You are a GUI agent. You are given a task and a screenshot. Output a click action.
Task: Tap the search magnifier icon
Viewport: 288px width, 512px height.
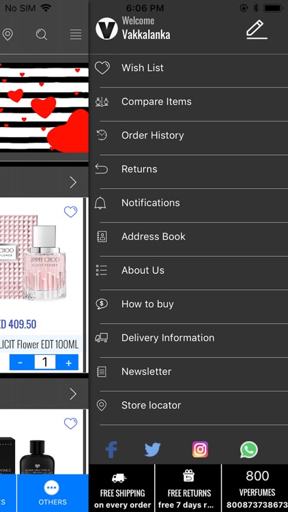pos(42,34)
